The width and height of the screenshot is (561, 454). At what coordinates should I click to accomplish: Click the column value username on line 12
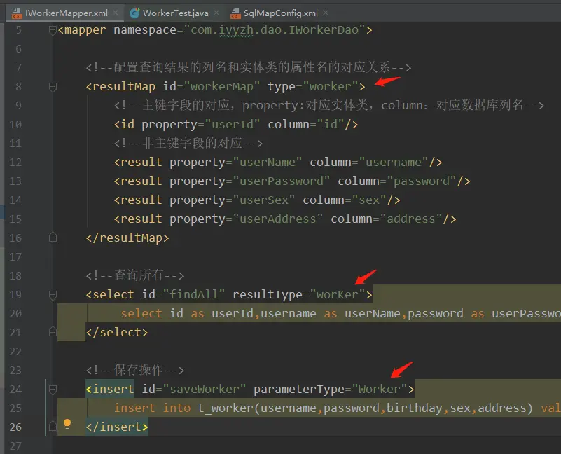tap(394, 163)
